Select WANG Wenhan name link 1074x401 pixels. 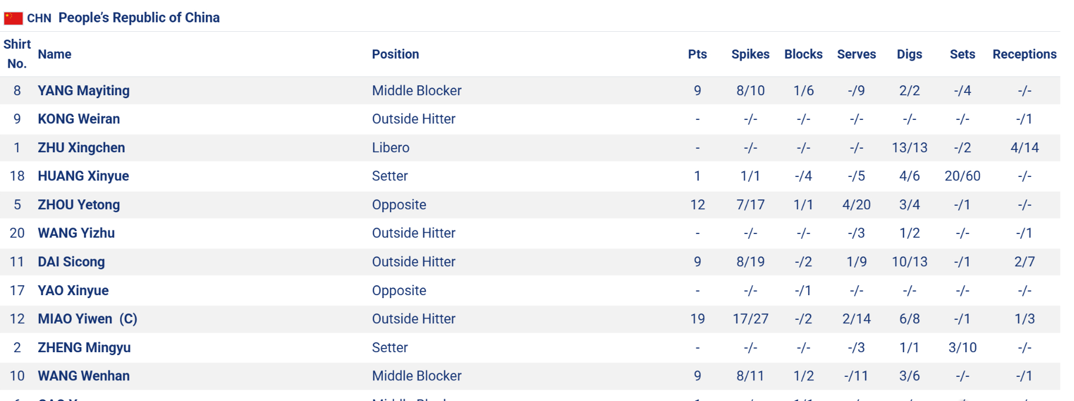click(x=84, y=376)
